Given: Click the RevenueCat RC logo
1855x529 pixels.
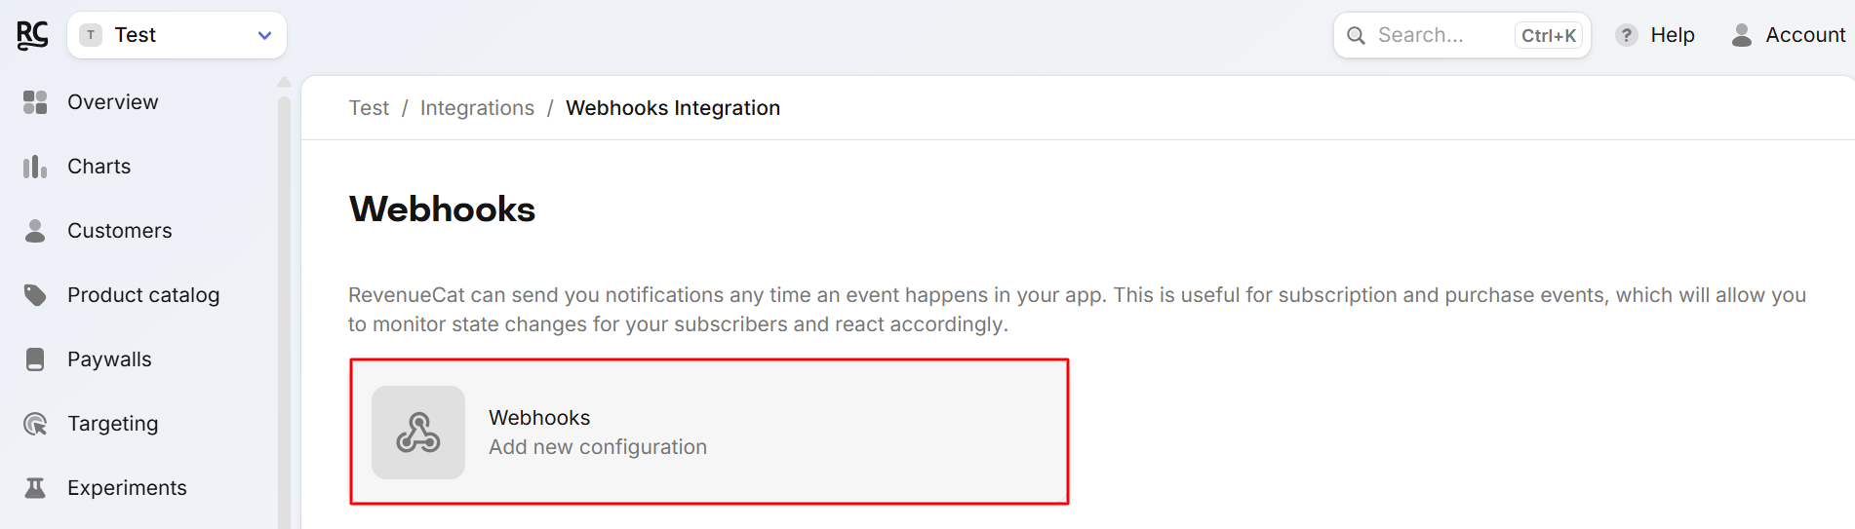Looking at the screenshot, I should coord(32,35).
